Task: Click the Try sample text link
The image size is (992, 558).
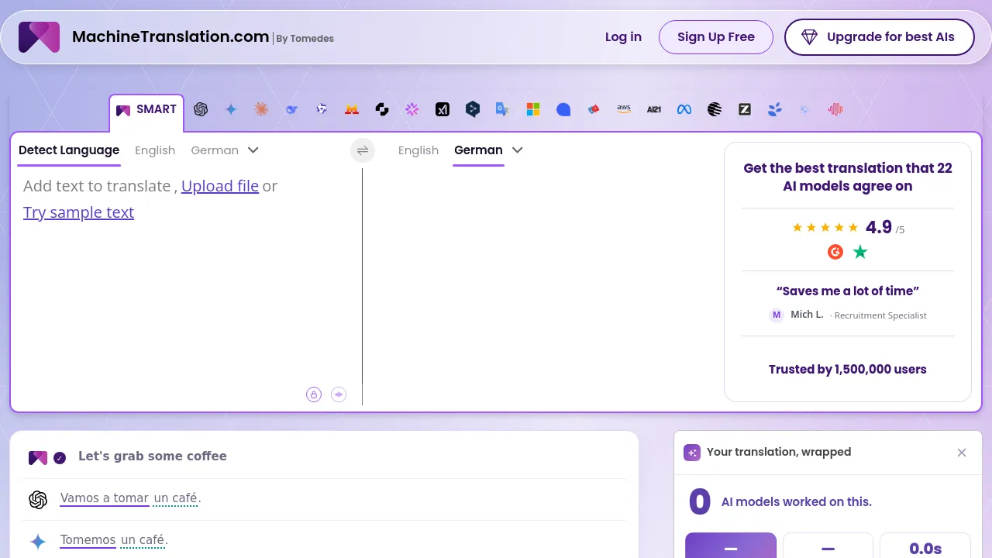Action: [x=78, y=212]
